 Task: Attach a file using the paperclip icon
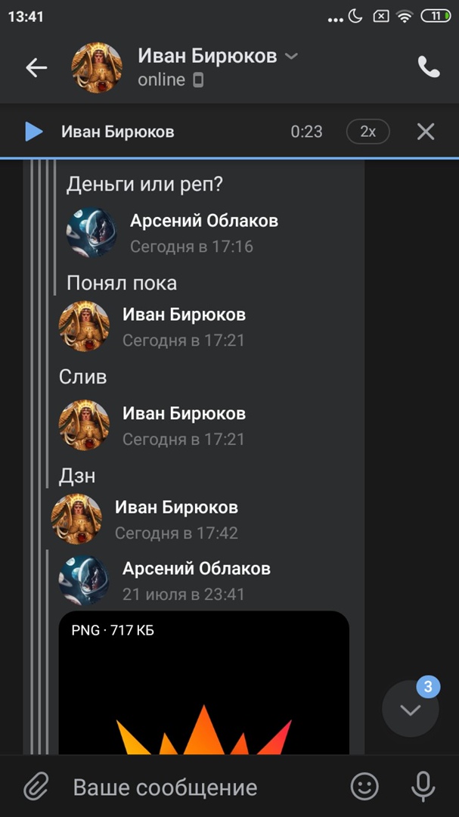(36, 787)
